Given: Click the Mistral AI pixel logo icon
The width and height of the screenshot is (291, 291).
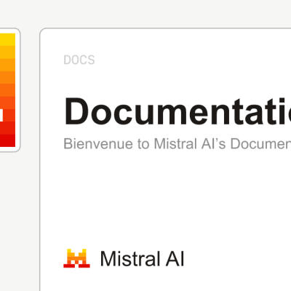Looking at the screenshot, I should tap(76, 258).
